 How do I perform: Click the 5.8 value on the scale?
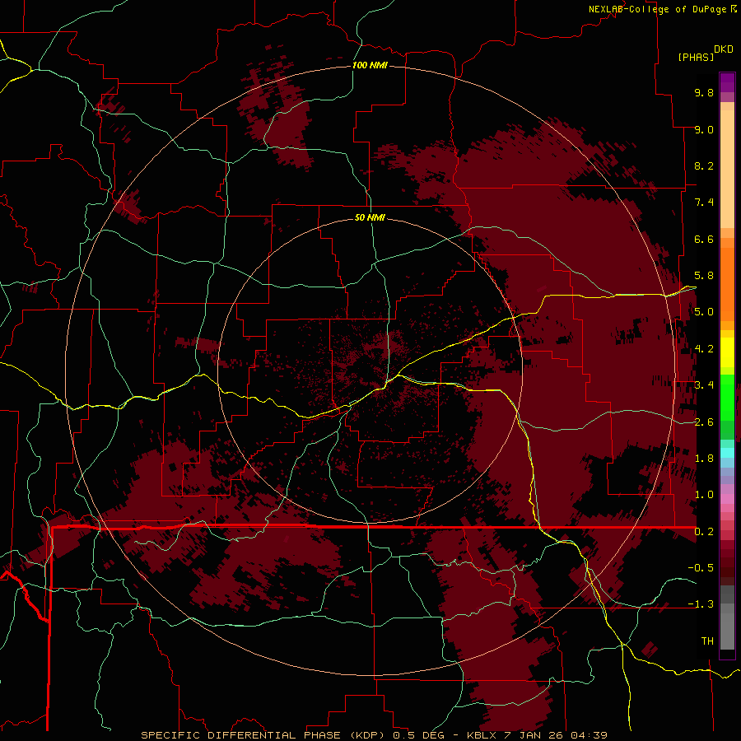pos(704,276)
